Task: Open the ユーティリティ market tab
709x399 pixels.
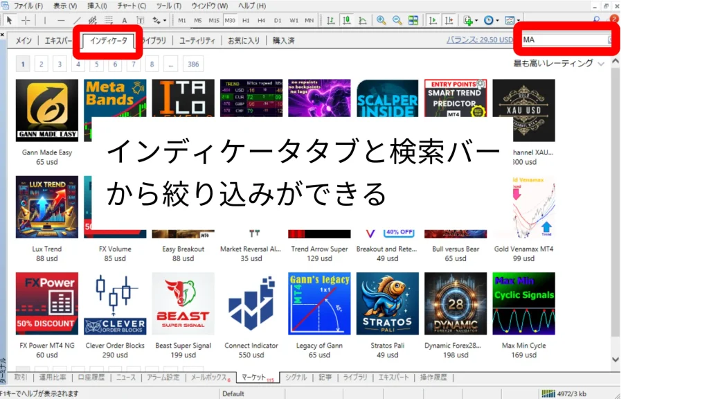Action: (x=197, y=41)
